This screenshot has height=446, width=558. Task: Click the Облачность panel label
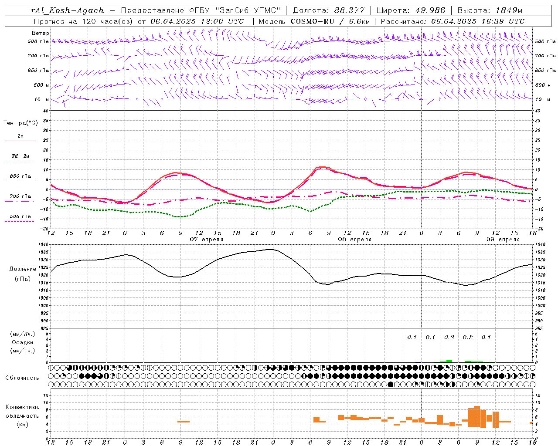22,378
